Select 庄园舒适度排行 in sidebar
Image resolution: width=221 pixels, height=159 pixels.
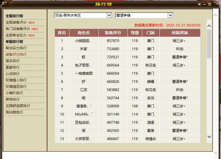click(x=18, y=106)
